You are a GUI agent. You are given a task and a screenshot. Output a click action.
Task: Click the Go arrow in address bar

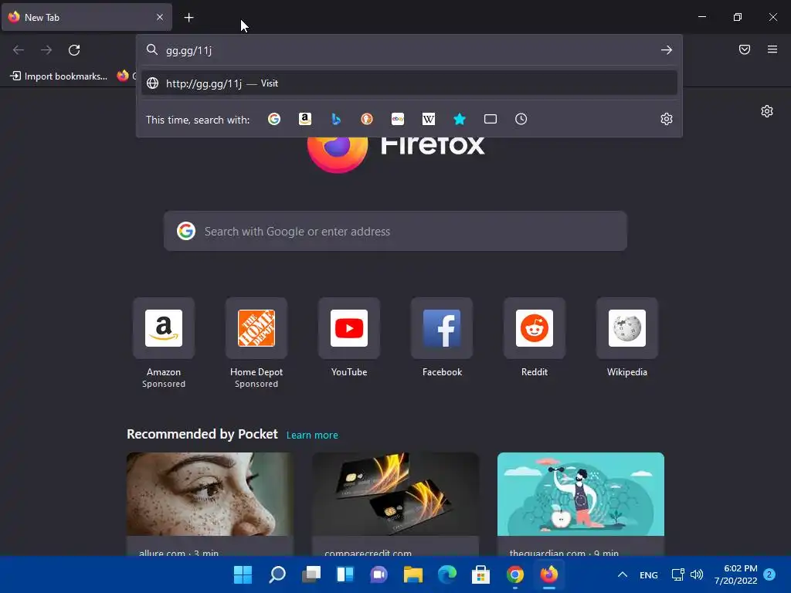667,50
